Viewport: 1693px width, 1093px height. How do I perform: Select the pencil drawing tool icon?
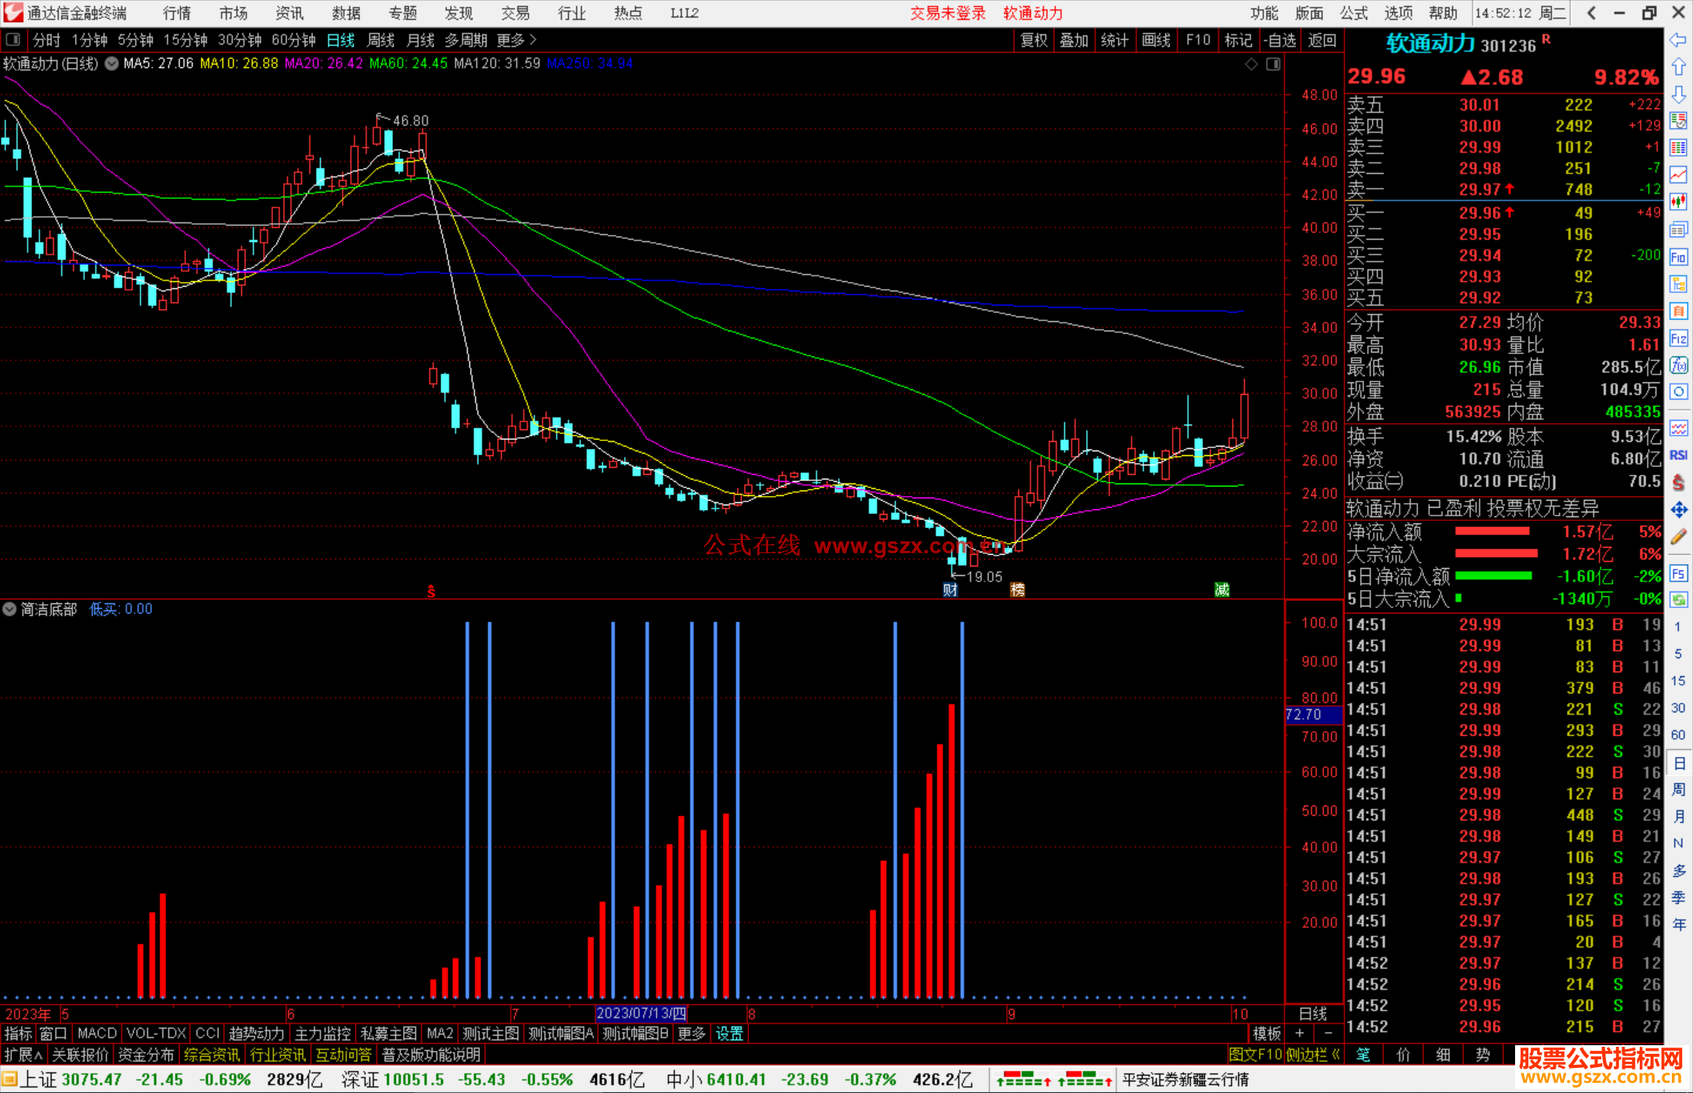1678,537
